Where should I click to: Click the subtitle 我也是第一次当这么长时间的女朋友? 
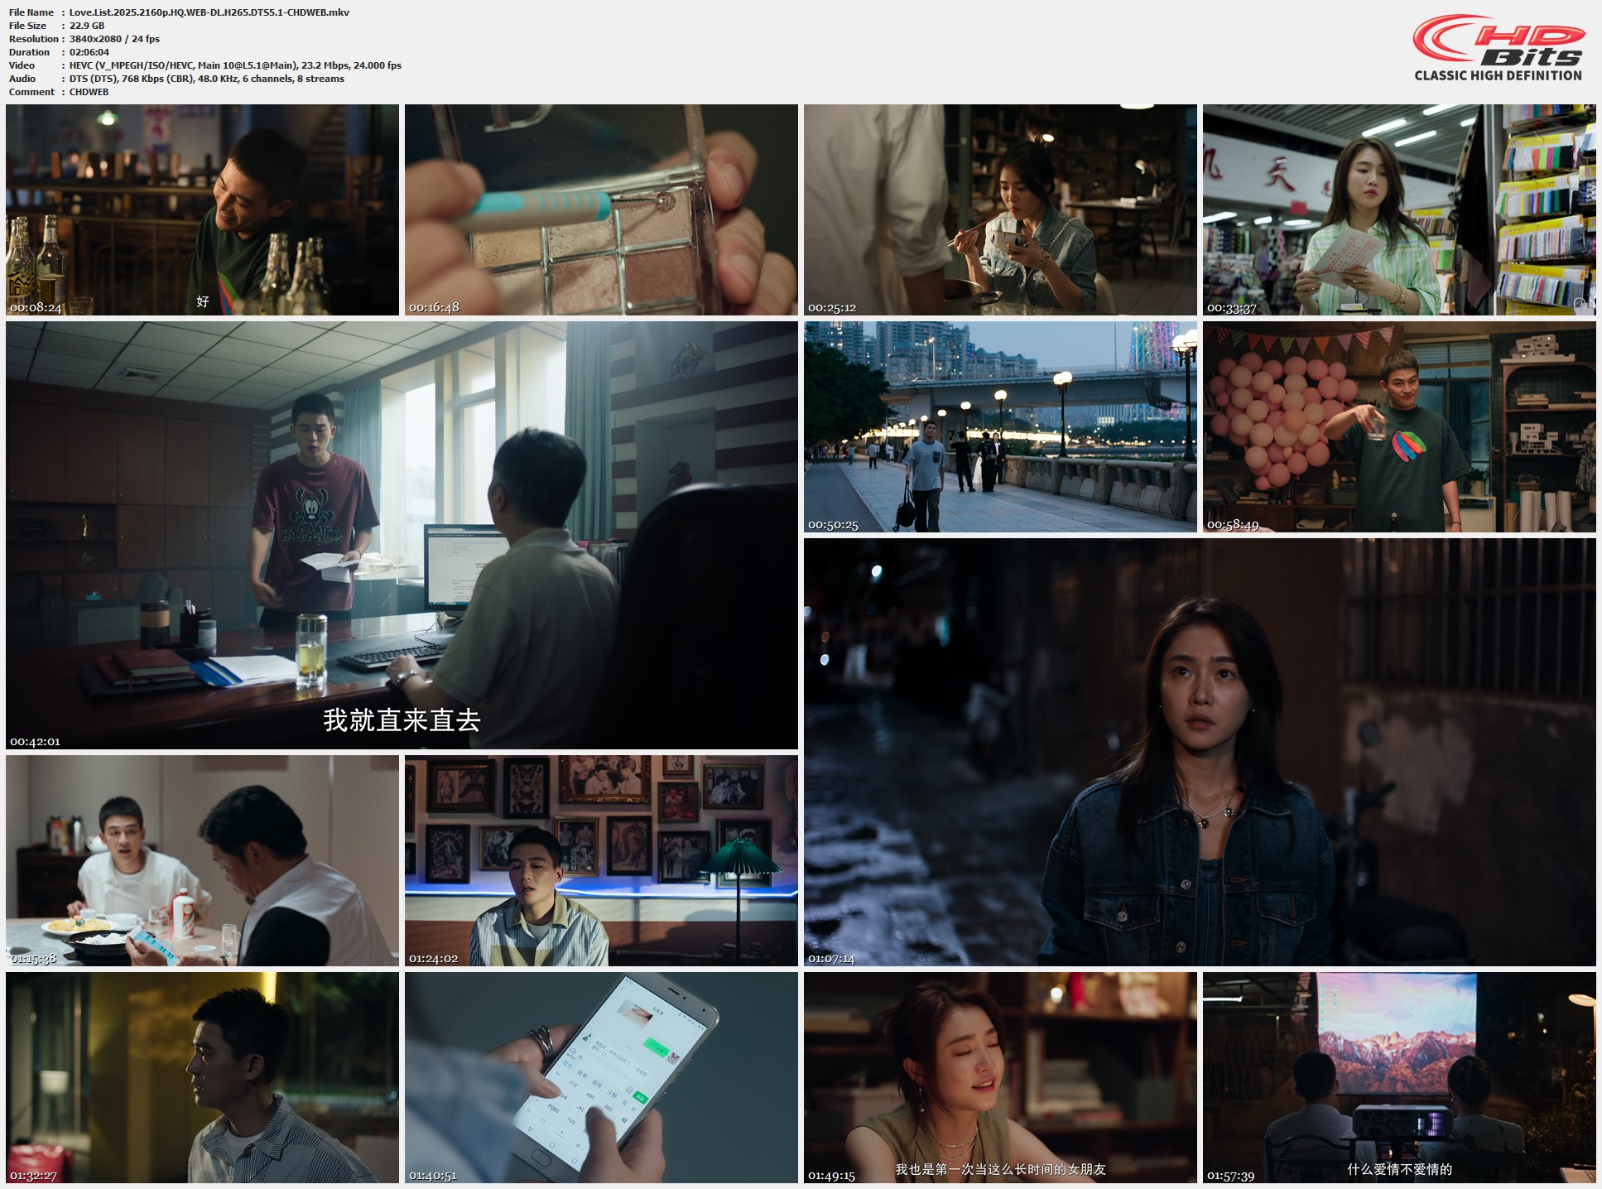tap(1000, 1169)
